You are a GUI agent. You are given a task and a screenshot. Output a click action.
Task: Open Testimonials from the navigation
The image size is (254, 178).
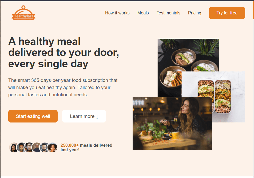click(168, 13)
